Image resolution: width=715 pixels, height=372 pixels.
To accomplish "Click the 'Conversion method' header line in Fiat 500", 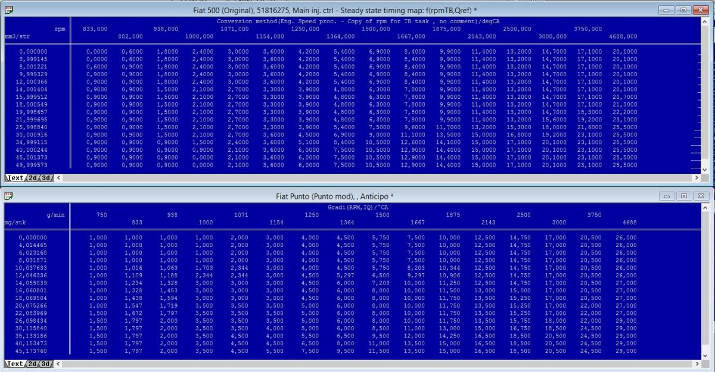I will click(358, 21).
